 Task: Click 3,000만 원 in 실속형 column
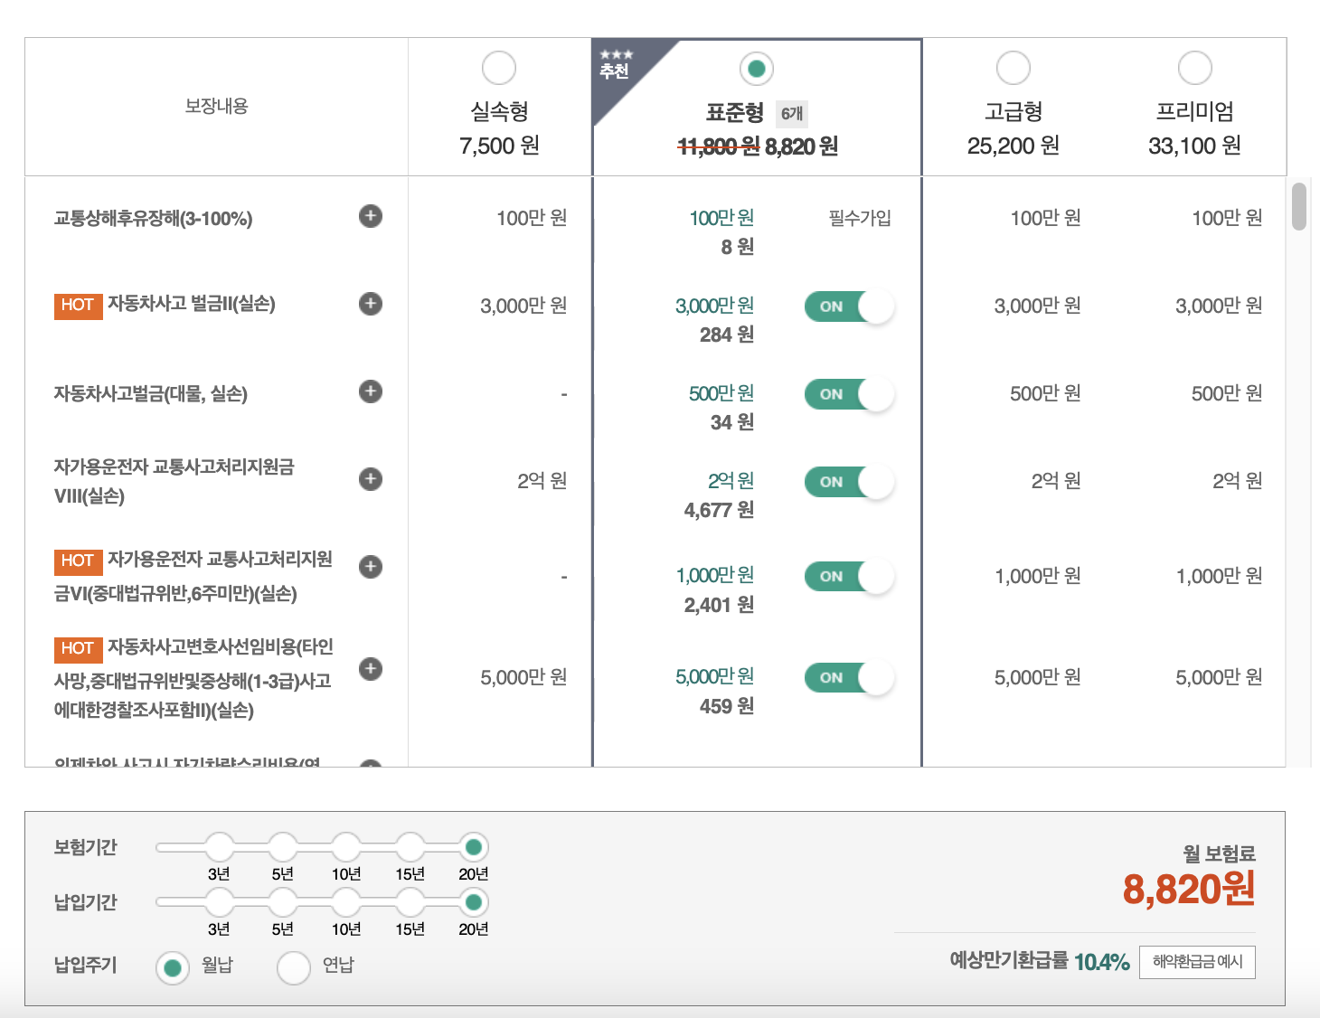(523, 306)
